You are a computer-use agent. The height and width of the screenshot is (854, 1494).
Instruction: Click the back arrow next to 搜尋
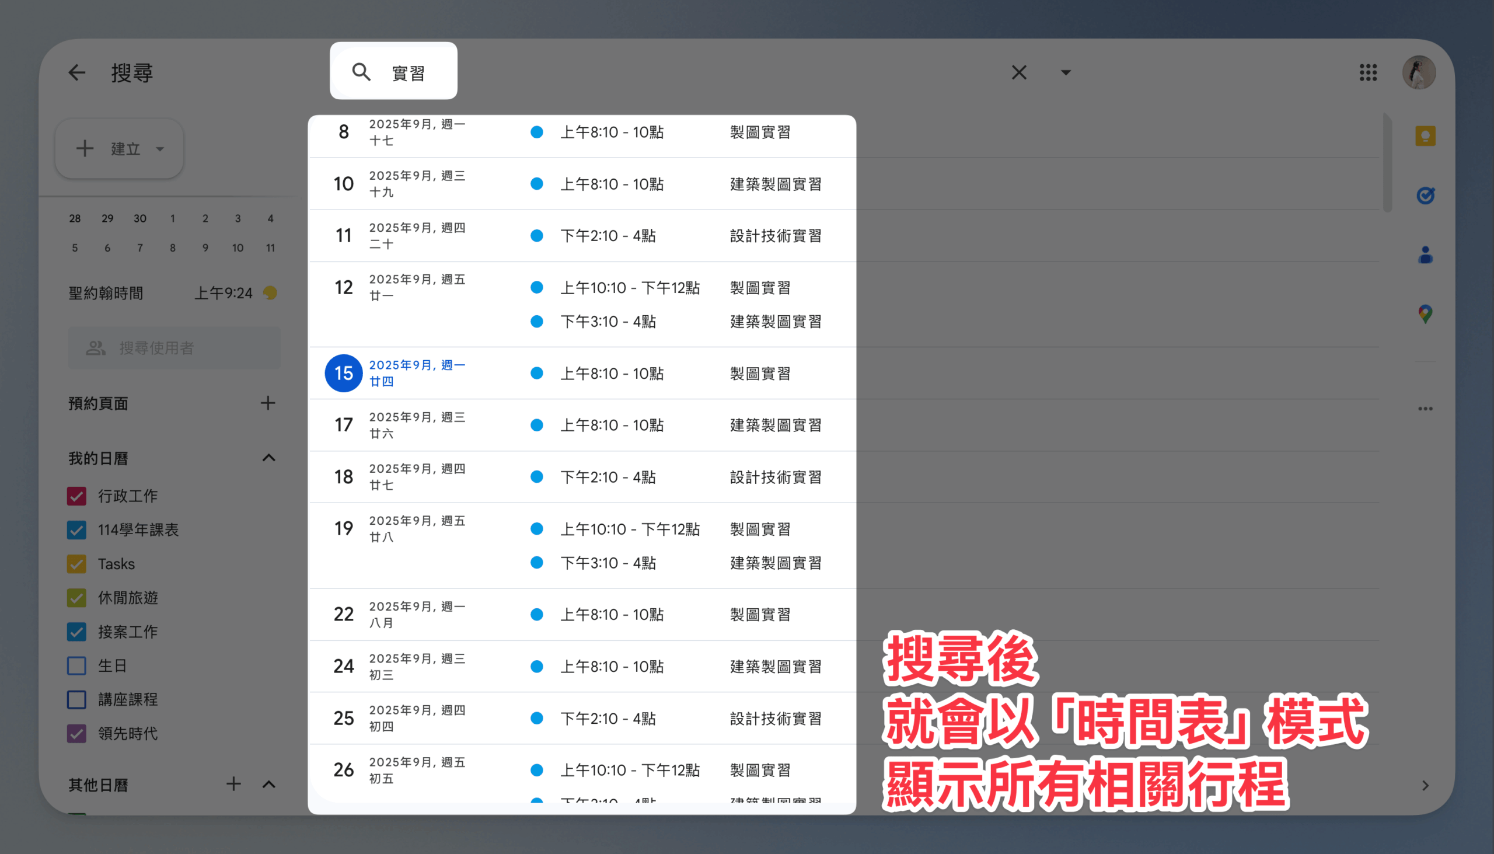click(77, 73)
